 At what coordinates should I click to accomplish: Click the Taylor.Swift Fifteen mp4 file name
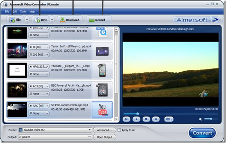pos(71,46)
